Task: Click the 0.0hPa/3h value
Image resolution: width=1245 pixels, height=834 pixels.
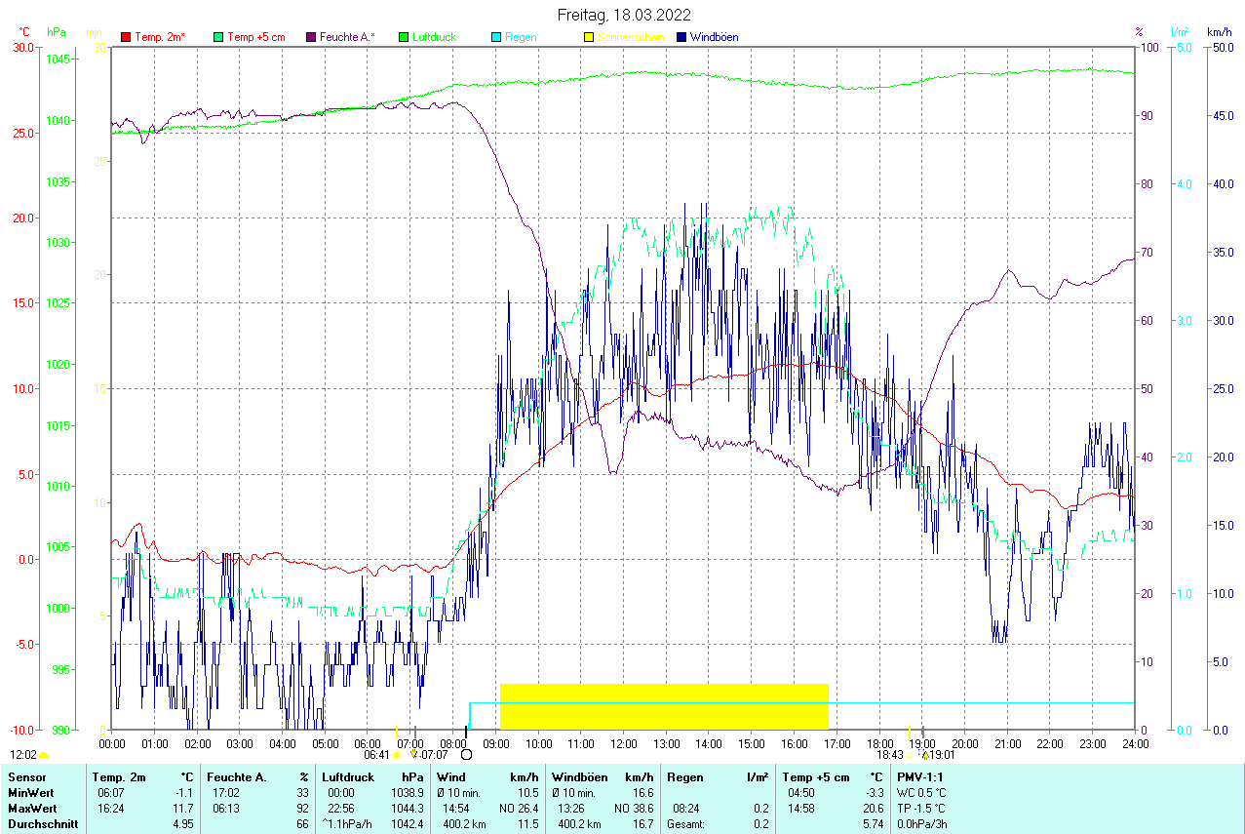Action: (x=922, y=824)
